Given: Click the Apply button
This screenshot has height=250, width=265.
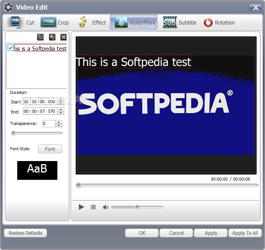Looking at the screenshot, I should 211,233.
